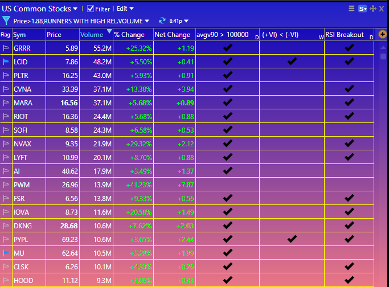The image size is (389, 287).
Task: Click the 40.62 price for AI
Action: tap(69, 171)
